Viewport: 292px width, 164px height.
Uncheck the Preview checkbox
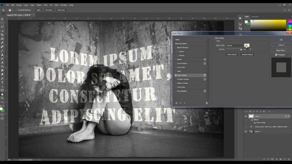pyautogui.click(x=276, y=55)
